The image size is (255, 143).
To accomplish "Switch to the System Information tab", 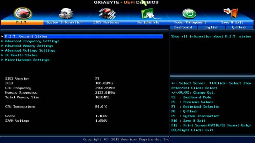I will (x=64, y=22).
